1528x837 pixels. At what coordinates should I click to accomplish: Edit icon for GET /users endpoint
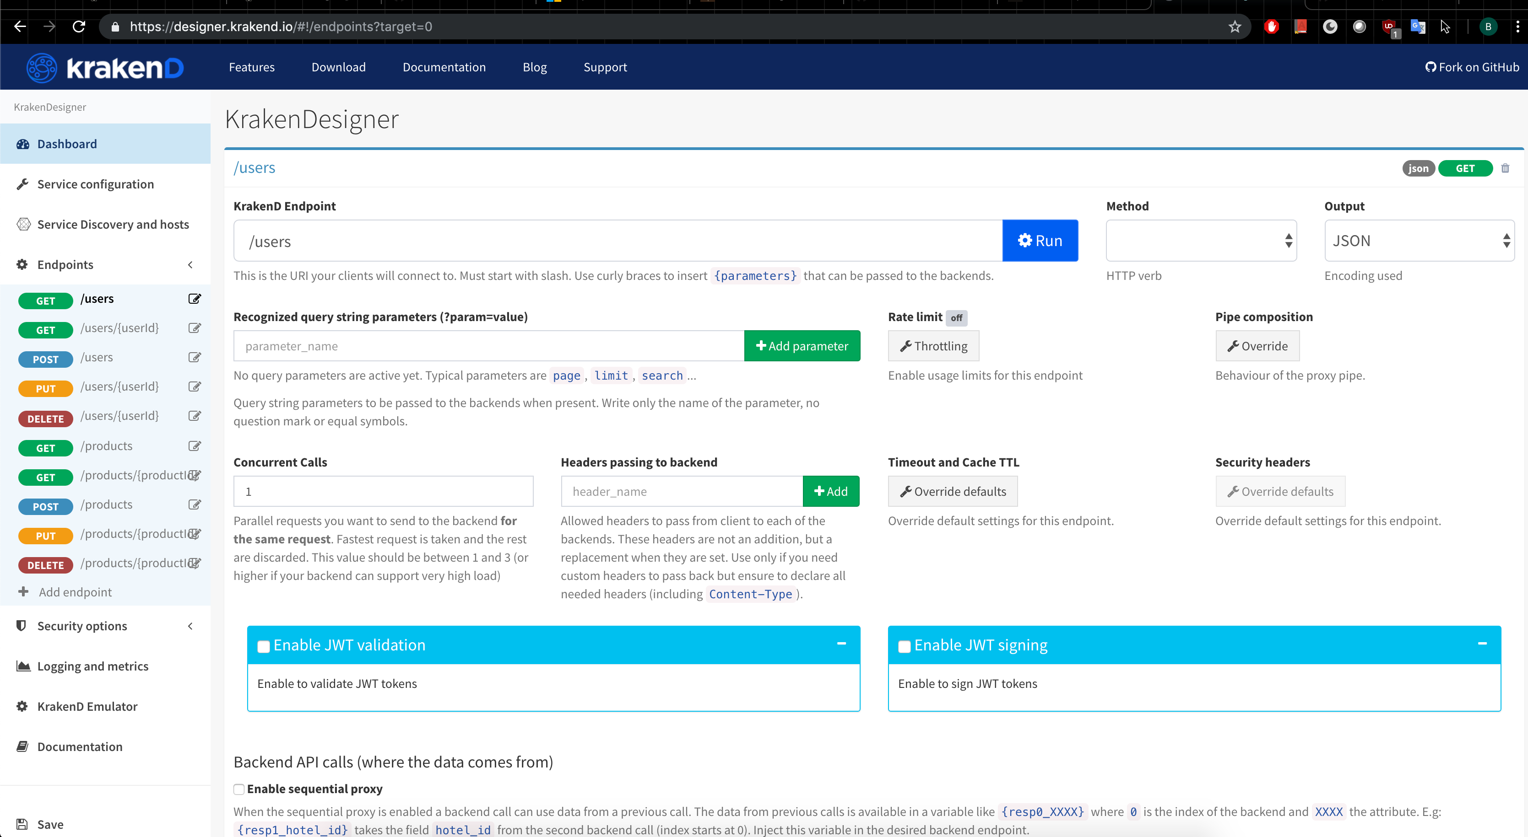tap(195, 299)
